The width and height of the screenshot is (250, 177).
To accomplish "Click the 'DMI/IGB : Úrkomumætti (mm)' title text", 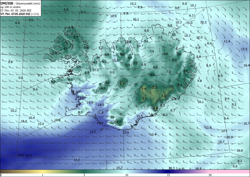I will [20, 3].
